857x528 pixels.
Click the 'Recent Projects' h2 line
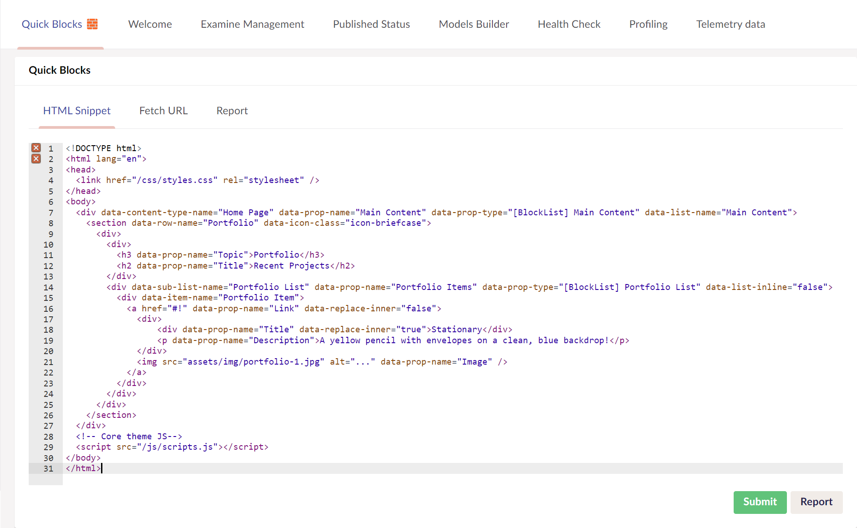[x=236, y=266]
